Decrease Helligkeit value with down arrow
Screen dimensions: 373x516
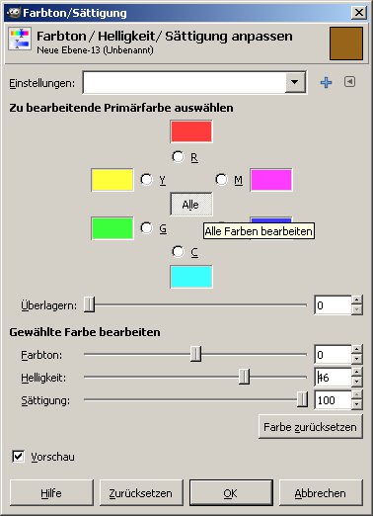tap(356, 382)
